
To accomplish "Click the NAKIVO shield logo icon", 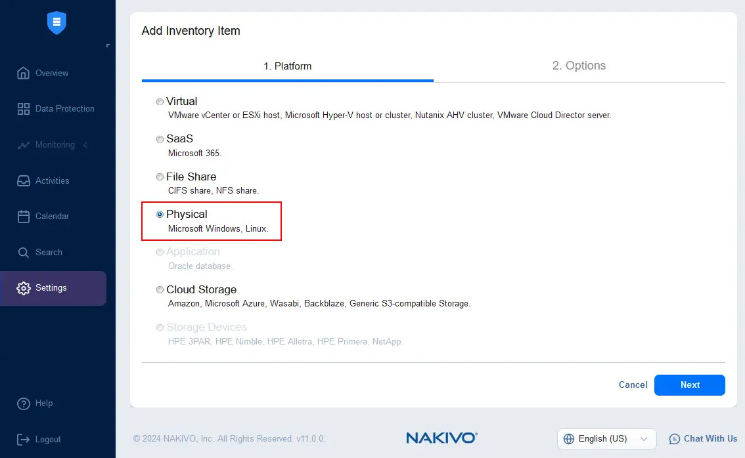I will (57, 23).
